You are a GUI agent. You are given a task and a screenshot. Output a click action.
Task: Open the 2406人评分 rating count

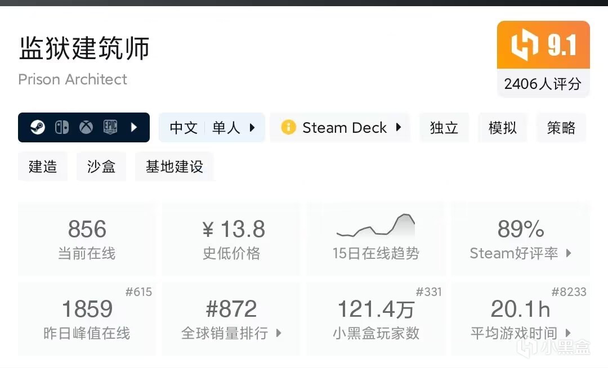(x=543, y=84)
